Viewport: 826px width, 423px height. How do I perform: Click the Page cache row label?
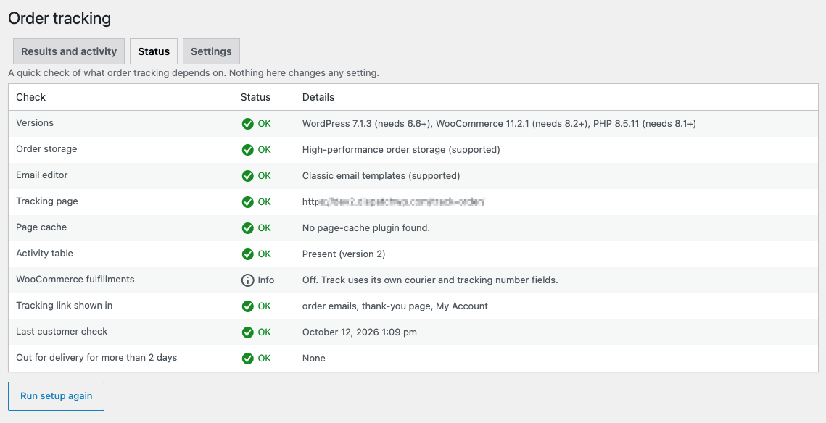[x=41, y=227]
